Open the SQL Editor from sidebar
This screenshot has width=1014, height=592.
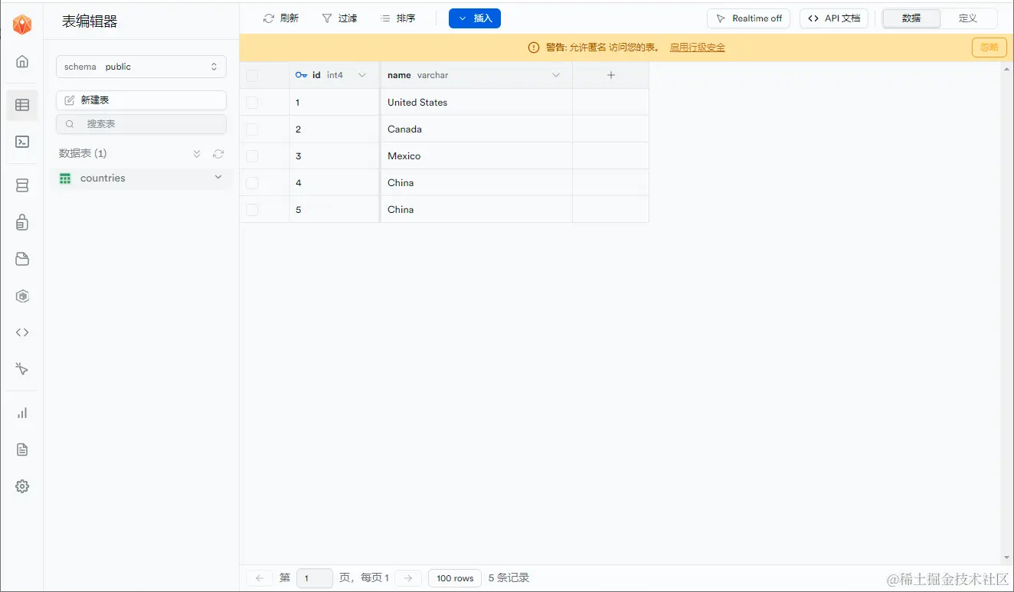pos(21,142)
